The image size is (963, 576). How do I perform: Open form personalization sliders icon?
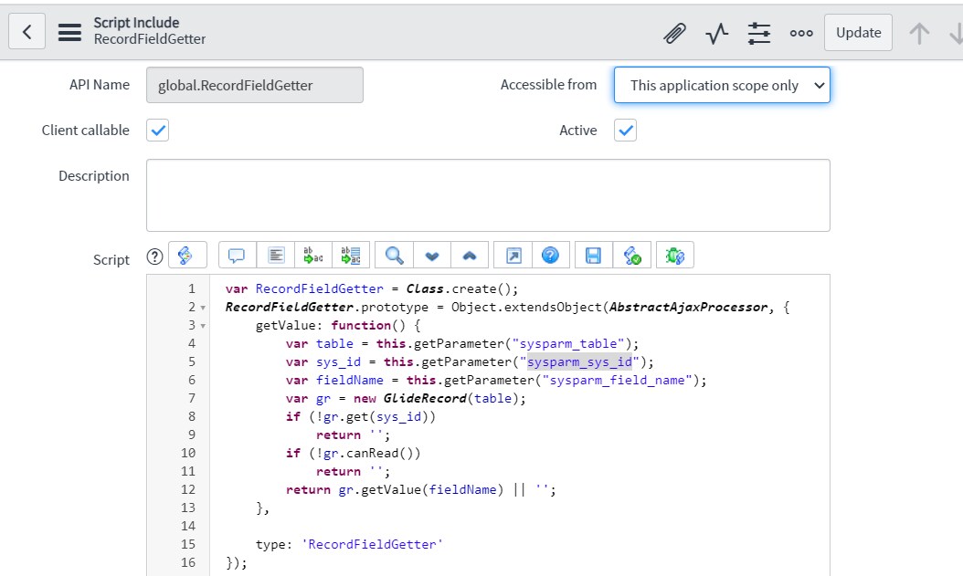point(758,32)
